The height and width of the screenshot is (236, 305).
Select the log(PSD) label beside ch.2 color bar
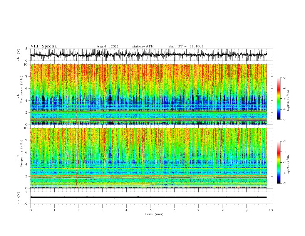pyautogui.click(x=288, y=164)
